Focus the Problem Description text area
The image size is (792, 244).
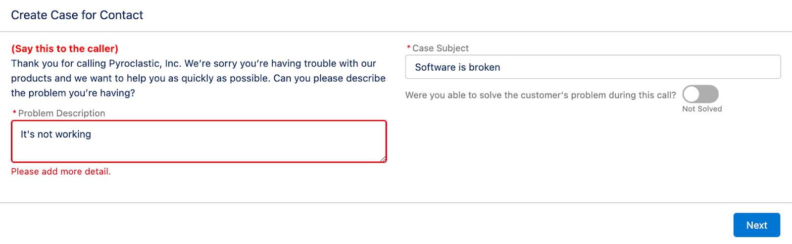198,142
